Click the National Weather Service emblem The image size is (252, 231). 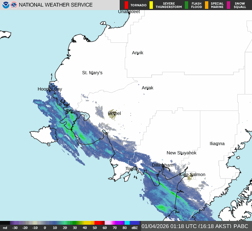[14, 5]
